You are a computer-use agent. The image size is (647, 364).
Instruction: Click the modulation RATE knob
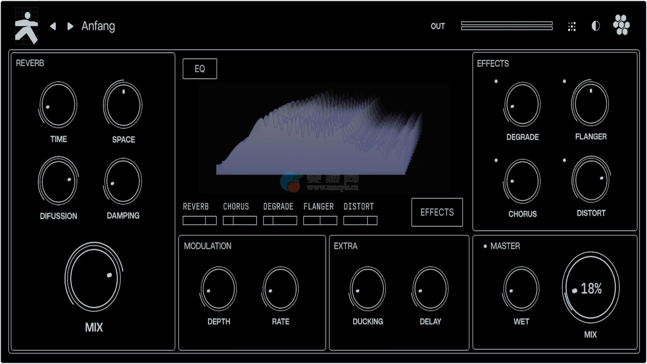[x=280, y=289]
